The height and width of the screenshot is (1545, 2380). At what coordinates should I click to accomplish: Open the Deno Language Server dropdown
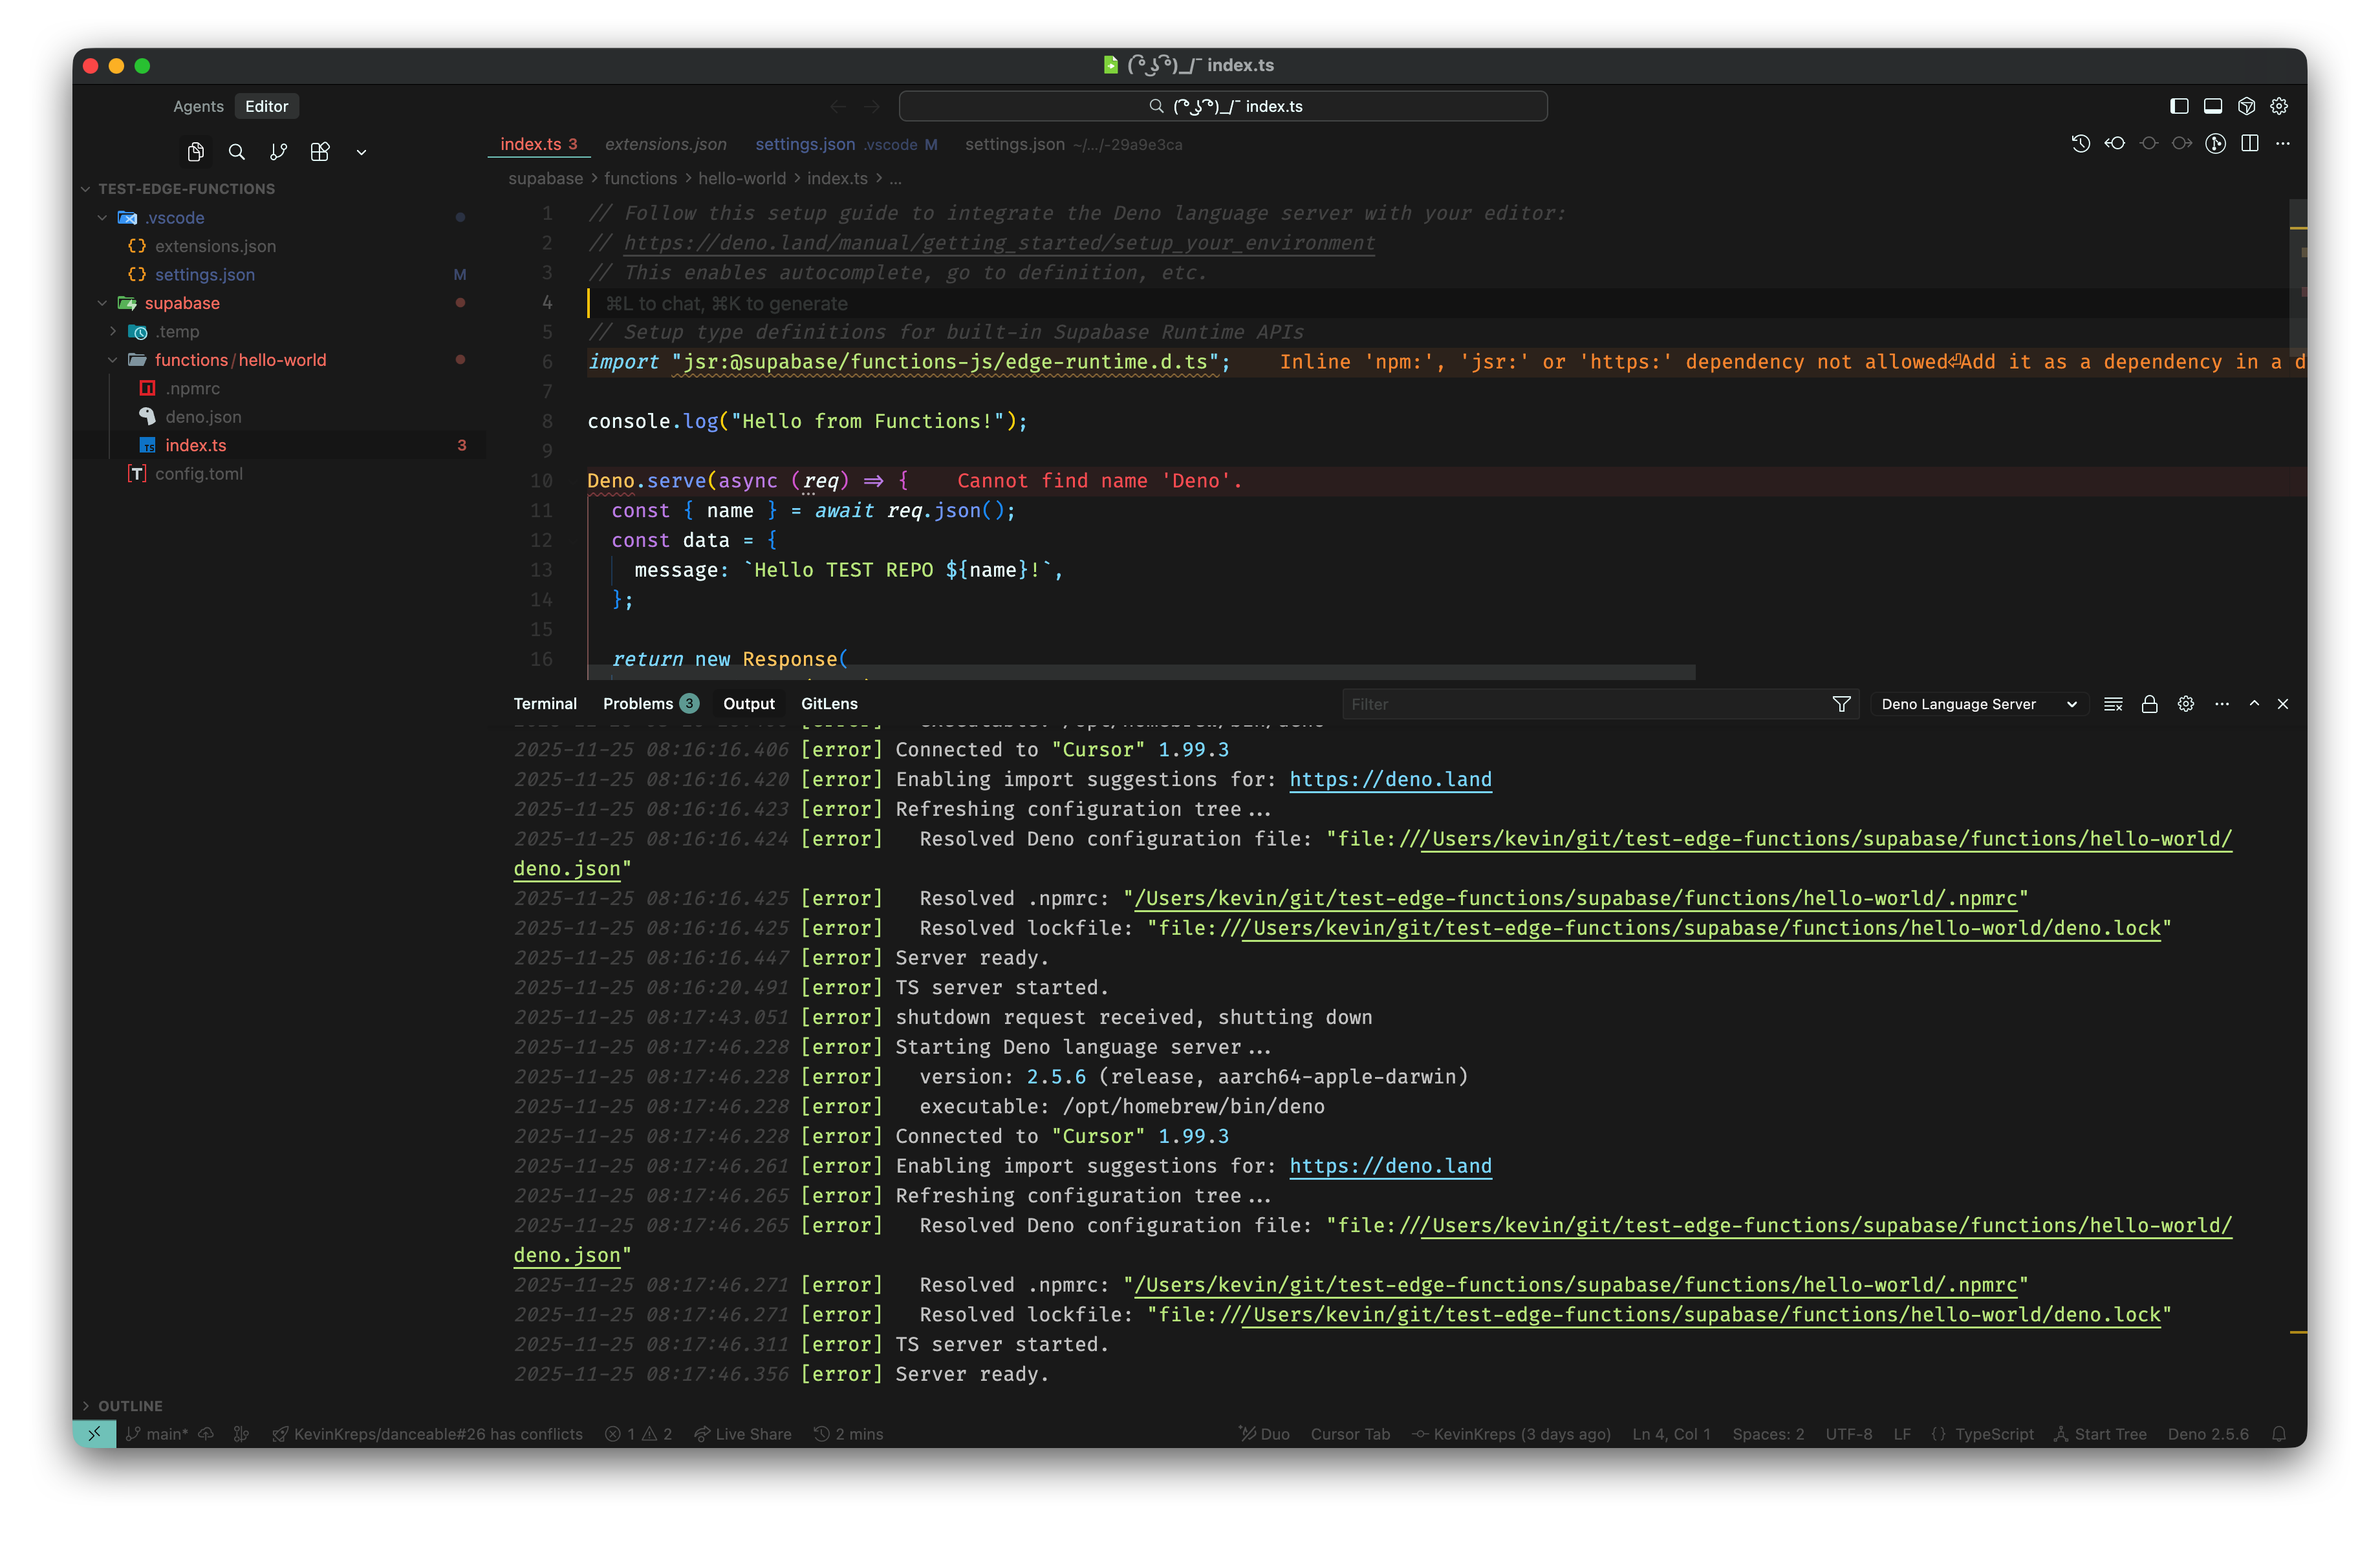pos(1978,705)
